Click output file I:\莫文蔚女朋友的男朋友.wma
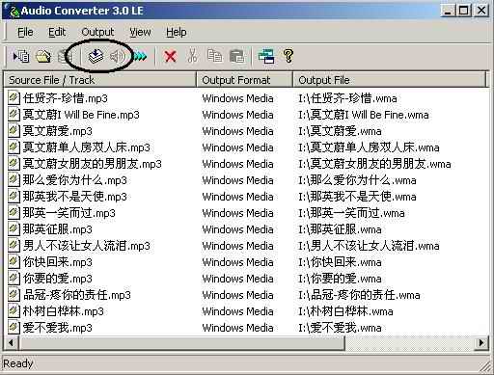 (374, 164)
